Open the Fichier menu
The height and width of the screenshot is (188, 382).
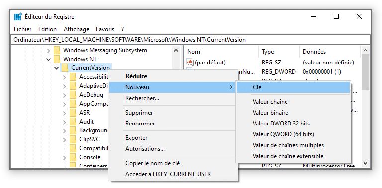point(23,29)
